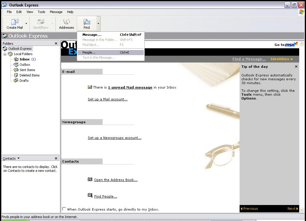Click the Outlook Express folder icon in tree
The height and width of the screenshot is (221, 306).
pos(5,49)
